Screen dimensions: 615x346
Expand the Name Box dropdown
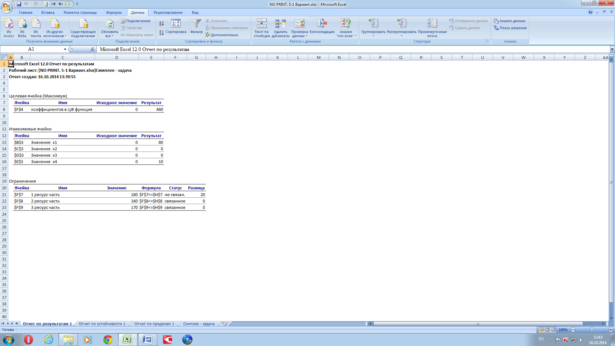(65, 49)
